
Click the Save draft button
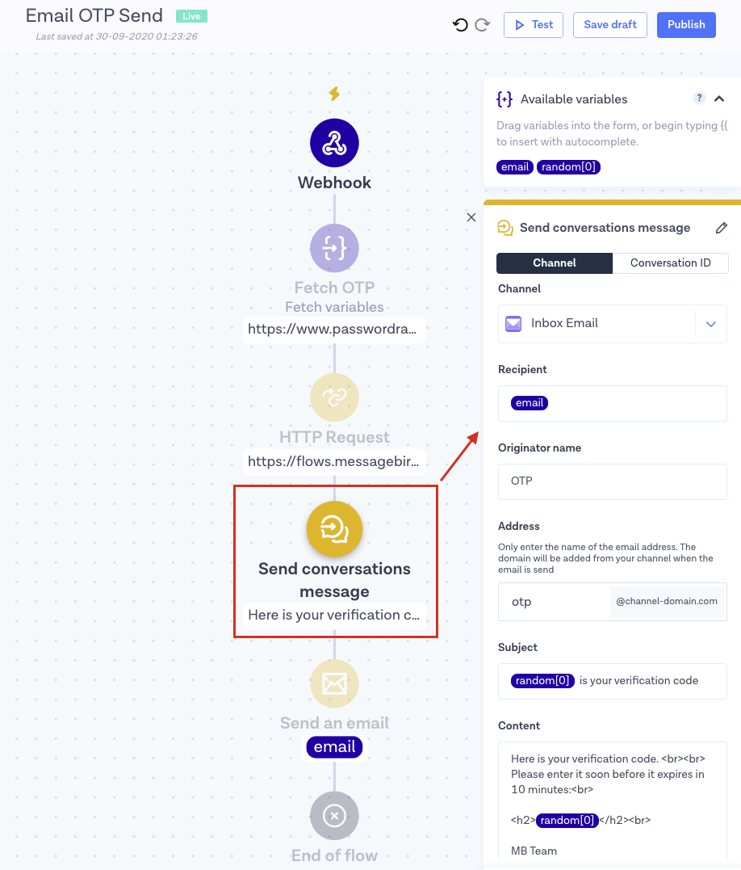pyautogui.click(x=610, y=25)
